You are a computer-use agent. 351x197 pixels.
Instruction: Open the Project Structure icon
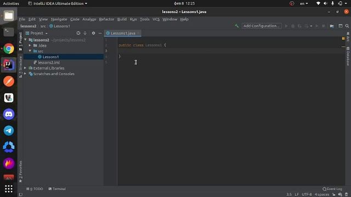[332, 26]
